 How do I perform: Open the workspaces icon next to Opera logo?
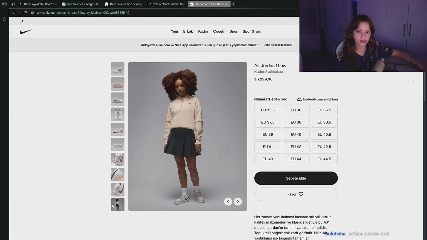[x=13, y=4]
